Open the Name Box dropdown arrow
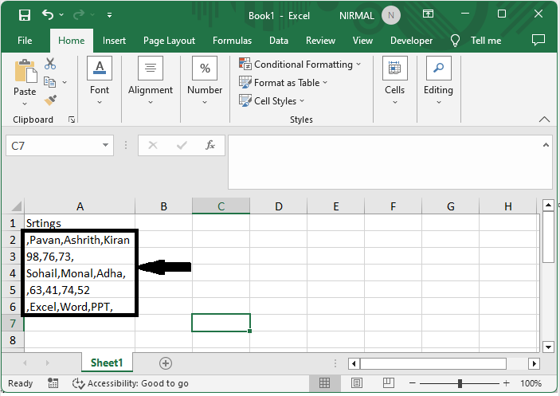This screenshot has width=560, height=396. (105, 145)
